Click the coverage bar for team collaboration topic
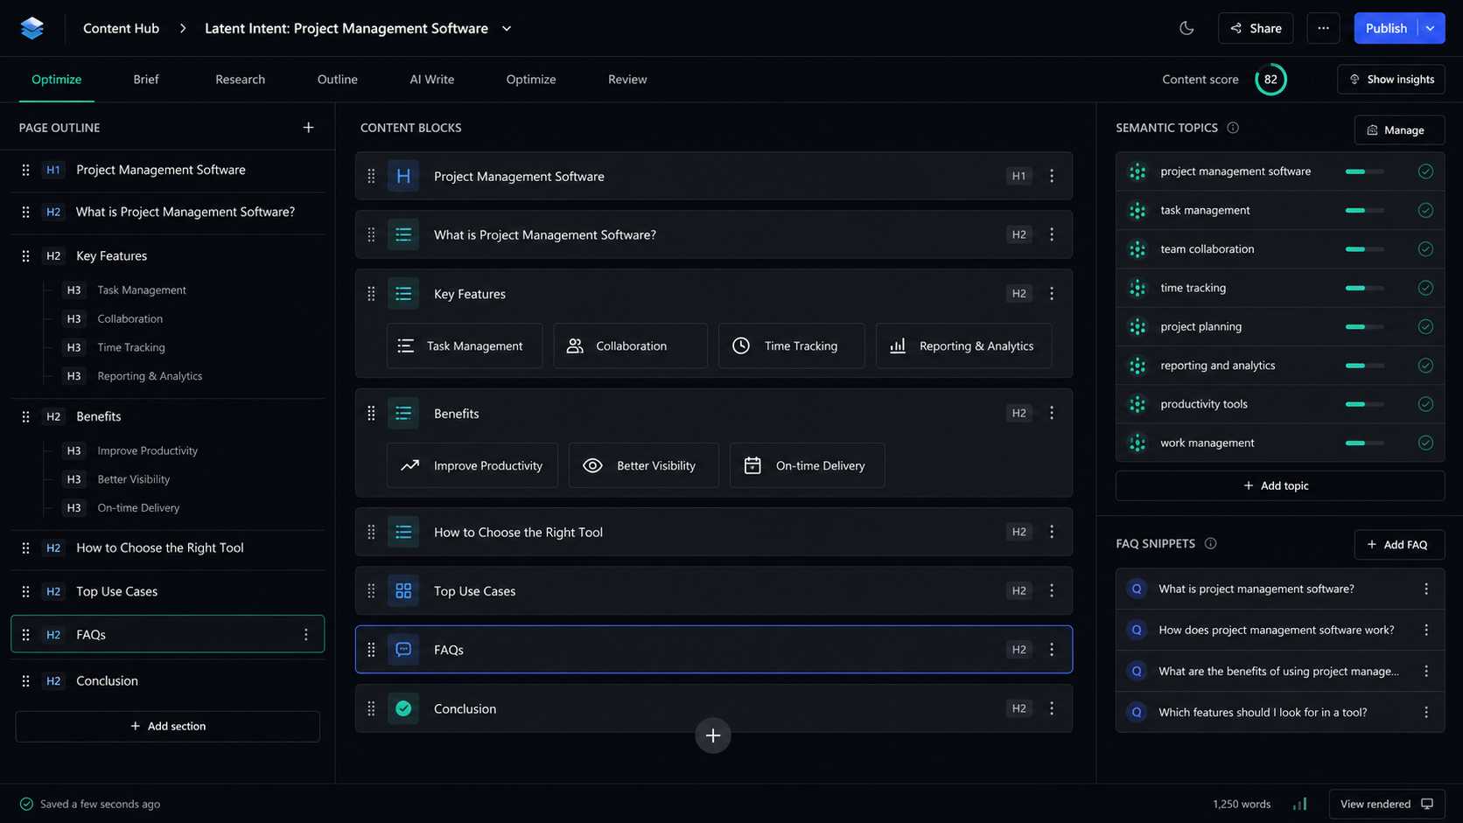The image size is (1463, 823). tap(1365, 249)
